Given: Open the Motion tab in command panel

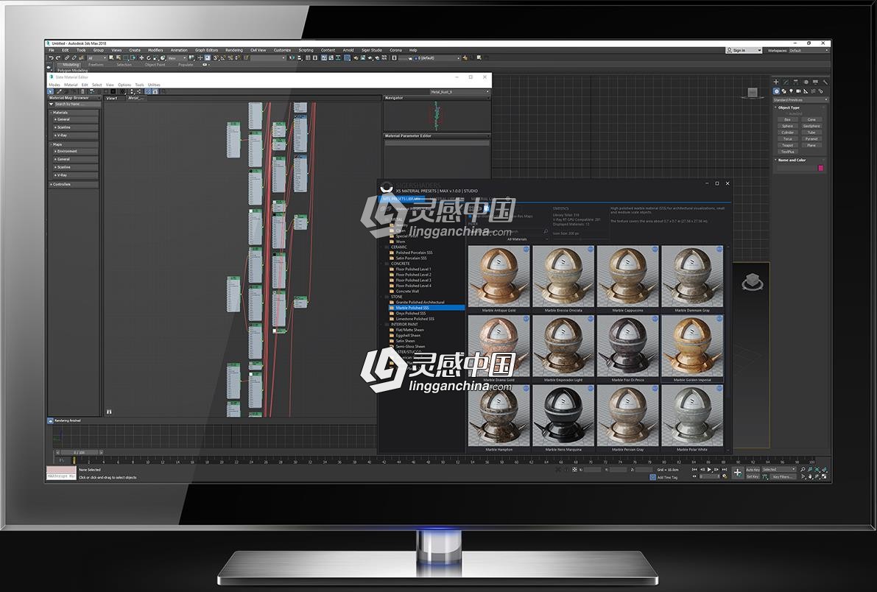Looking at the screenshot, I should pyautogui.click(x=806, y=82).
